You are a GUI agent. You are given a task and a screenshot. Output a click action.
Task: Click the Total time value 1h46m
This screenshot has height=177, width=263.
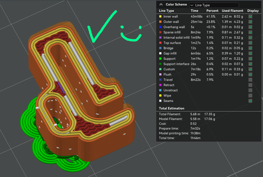pyautogui.click(x=195, y=138)
